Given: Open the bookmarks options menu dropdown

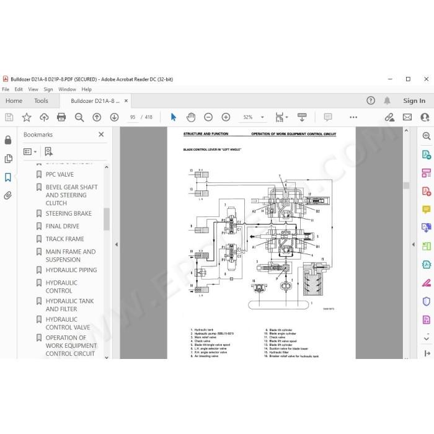Looking at the screenshot, I should (30, 152).
